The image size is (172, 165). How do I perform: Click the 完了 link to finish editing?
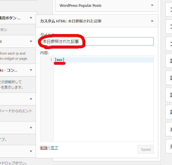pyautogui.click(x=54, y=148)
